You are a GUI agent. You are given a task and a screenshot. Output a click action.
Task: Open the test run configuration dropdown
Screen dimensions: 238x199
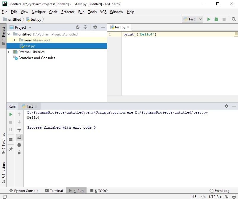click(x=193, y=19)
